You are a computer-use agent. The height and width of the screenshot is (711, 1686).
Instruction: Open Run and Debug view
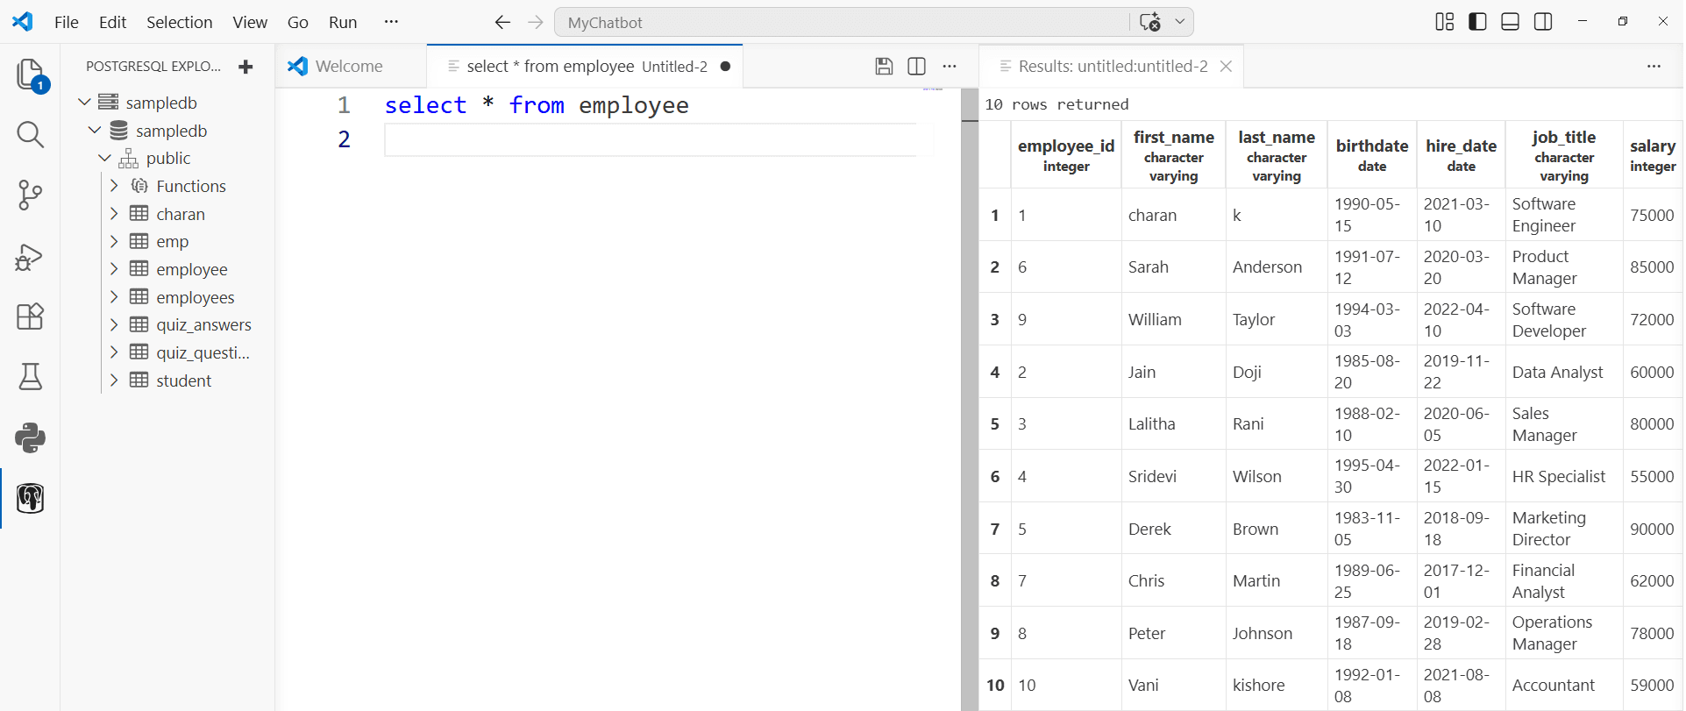[30, 257]
